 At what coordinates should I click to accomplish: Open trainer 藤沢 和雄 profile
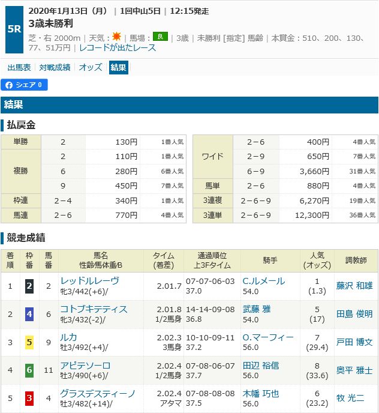click(354, 286)
